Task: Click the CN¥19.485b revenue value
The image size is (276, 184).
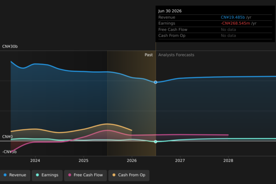Action: click(x=233, y=17)
